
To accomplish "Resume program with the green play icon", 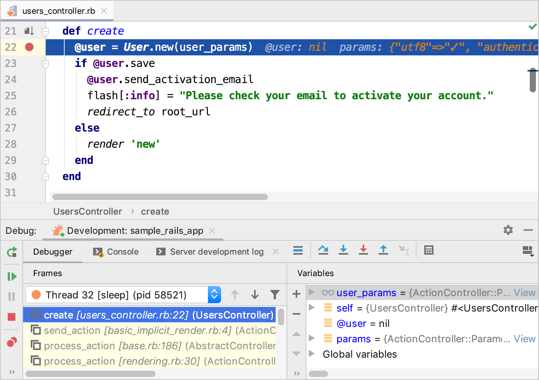I will tap(12, 277).
